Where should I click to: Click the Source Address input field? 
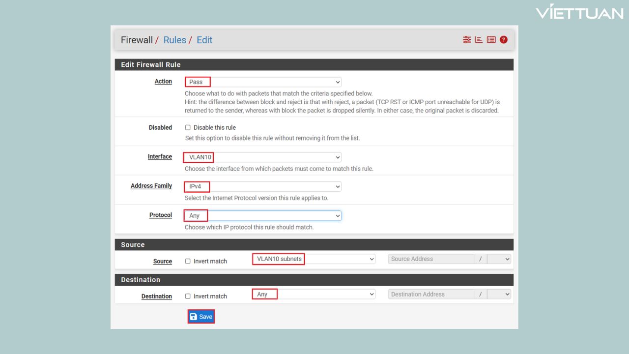(431, 259)
